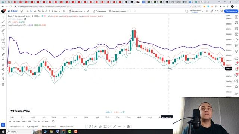Open the Windows Start menu

click(x=3, y=131)
